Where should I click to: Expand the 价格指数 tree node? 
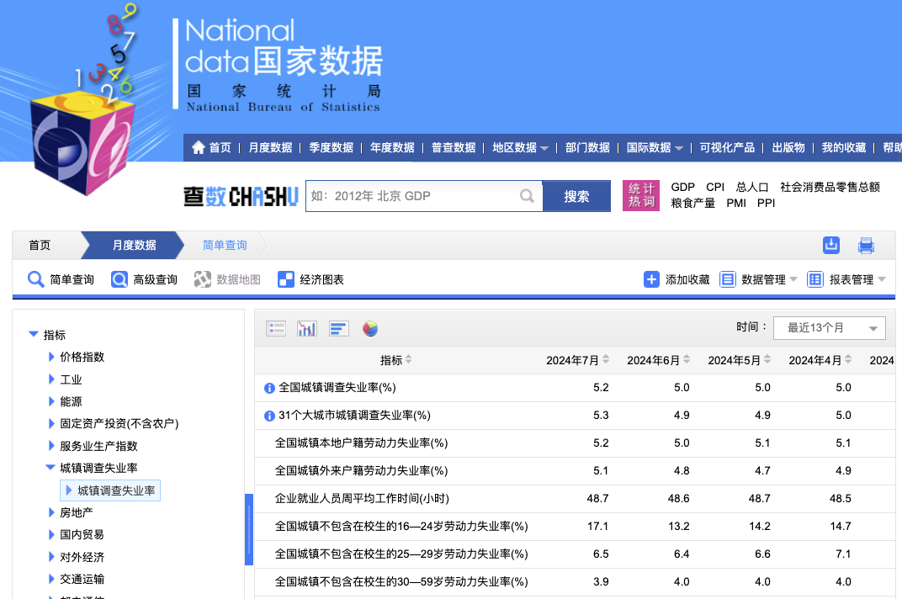tap(52, 357)
